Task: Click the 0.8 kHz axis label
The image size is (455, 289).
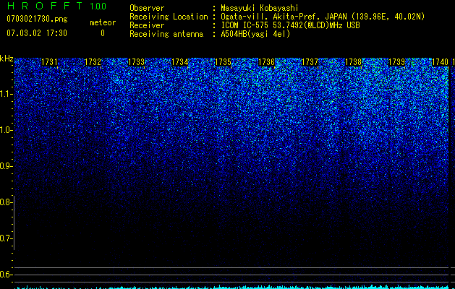Action: (6, 202)
